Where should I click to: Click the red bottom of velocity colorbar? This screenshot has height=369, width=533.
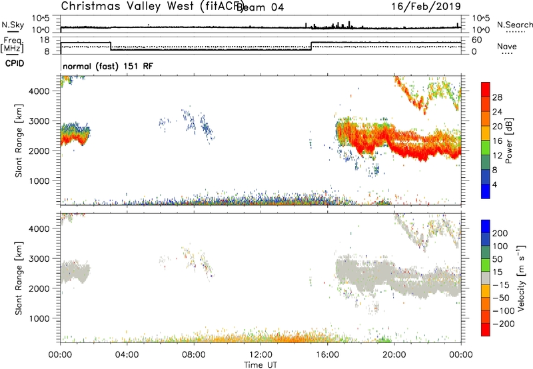[x=486, y=330]
